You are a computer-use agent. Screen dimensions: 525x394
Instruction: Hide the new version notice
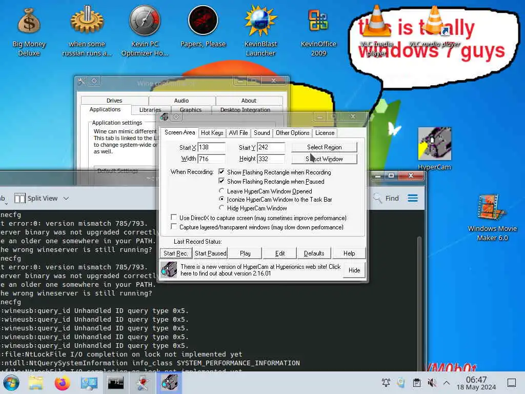point(354,270)
